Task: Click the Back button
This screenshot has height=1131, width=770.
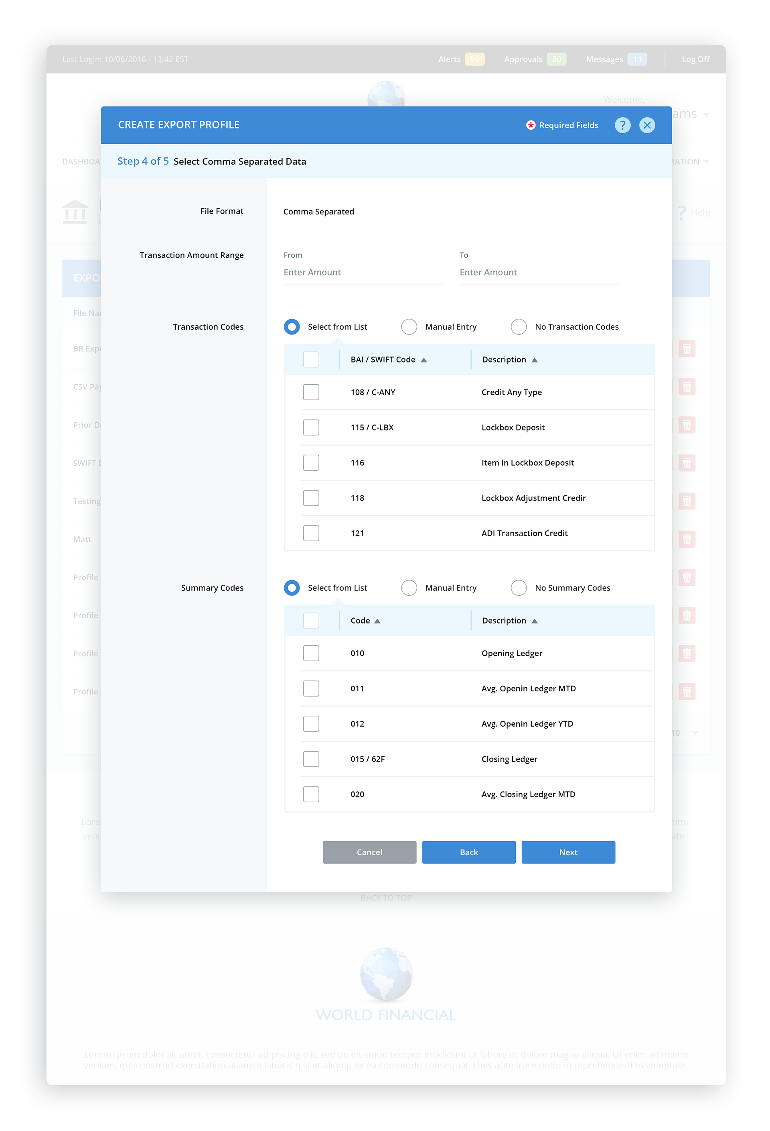Action: click(x=468, y=852)
